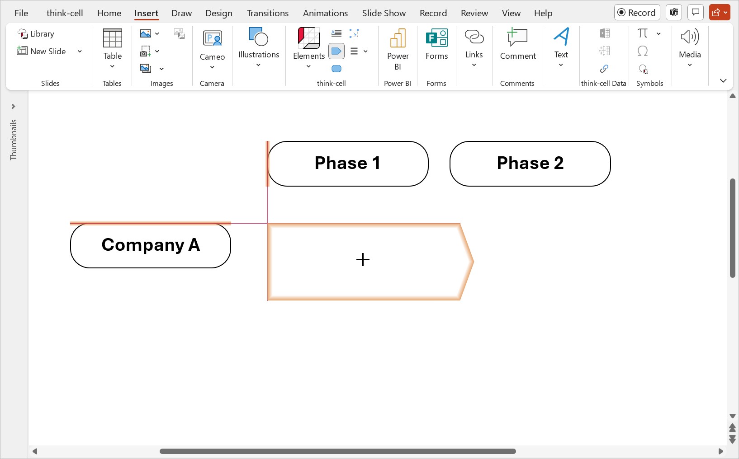The width and height of the screenshot is (739, 459).
Task: Collapse the ribbon with chevron arrow
Action: click(723, 80)
